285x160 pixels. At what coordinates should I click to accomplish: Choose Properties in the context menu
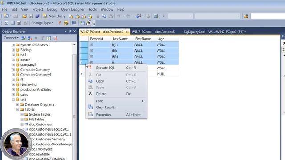[x=116, y=115]
